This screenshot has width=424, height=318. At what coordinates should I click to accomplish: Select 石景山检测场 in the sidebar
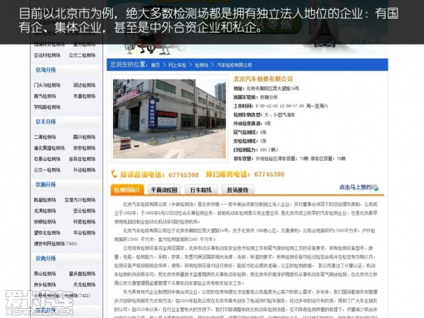point(47,159)
